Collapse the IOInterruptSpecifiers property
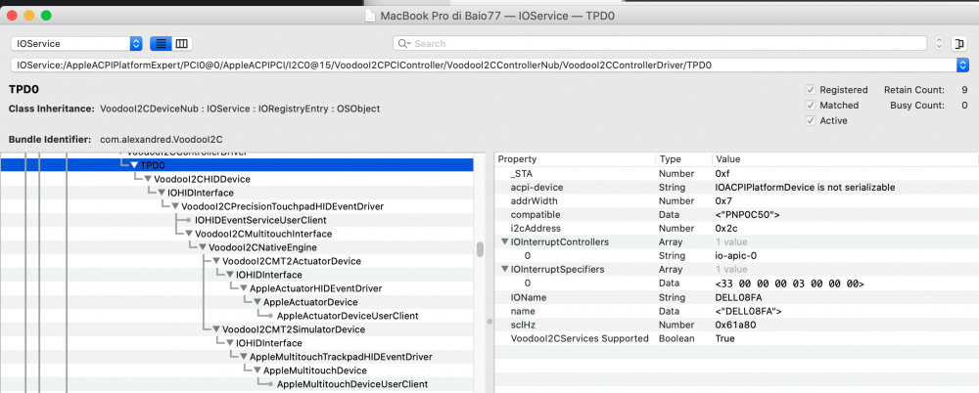Viewport: 979px width, 393px height. pyautogui.click(x=504, y=270)
